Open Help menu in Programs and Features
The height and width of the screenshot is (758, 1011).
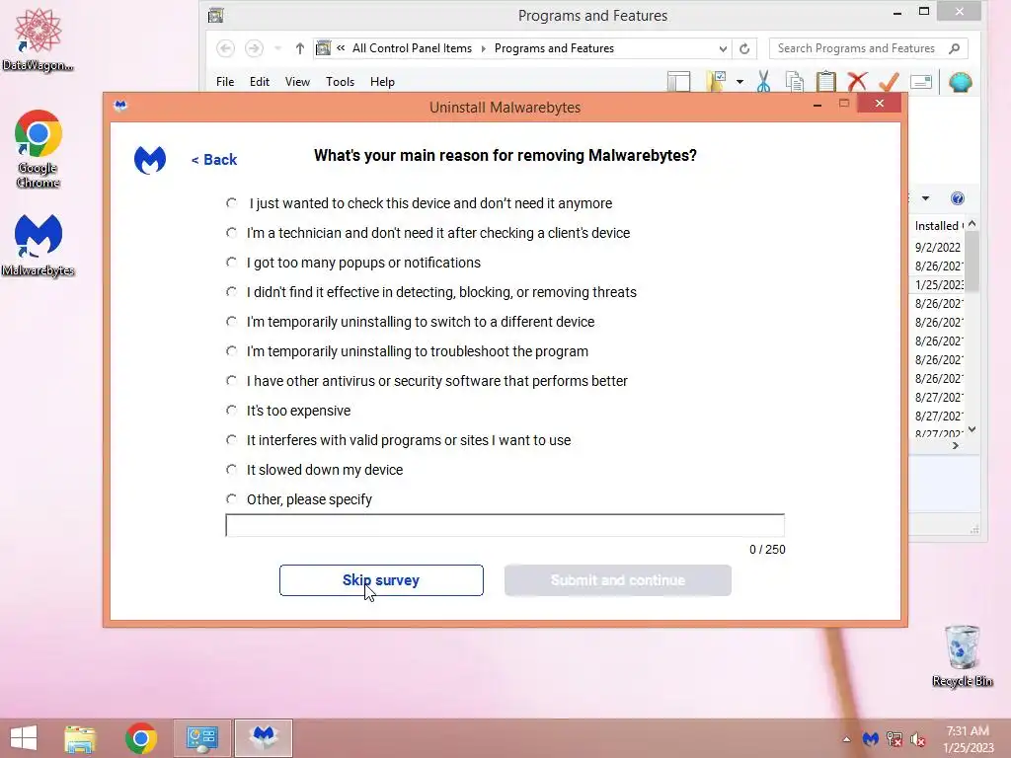[382, 82]
